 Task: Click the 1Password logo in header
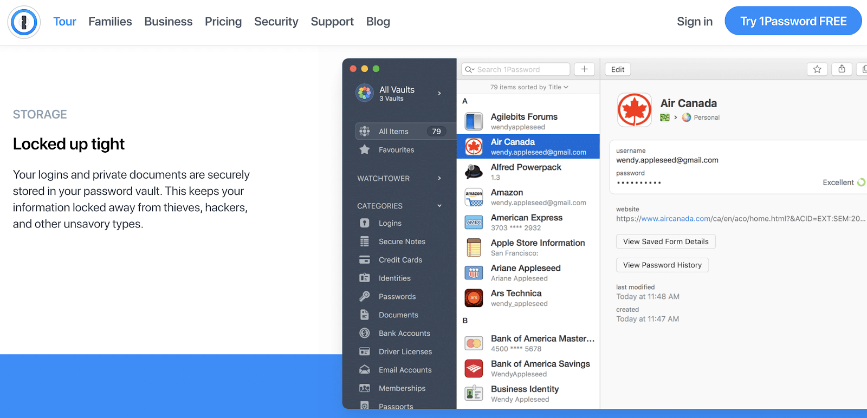(x=24, y=22)
